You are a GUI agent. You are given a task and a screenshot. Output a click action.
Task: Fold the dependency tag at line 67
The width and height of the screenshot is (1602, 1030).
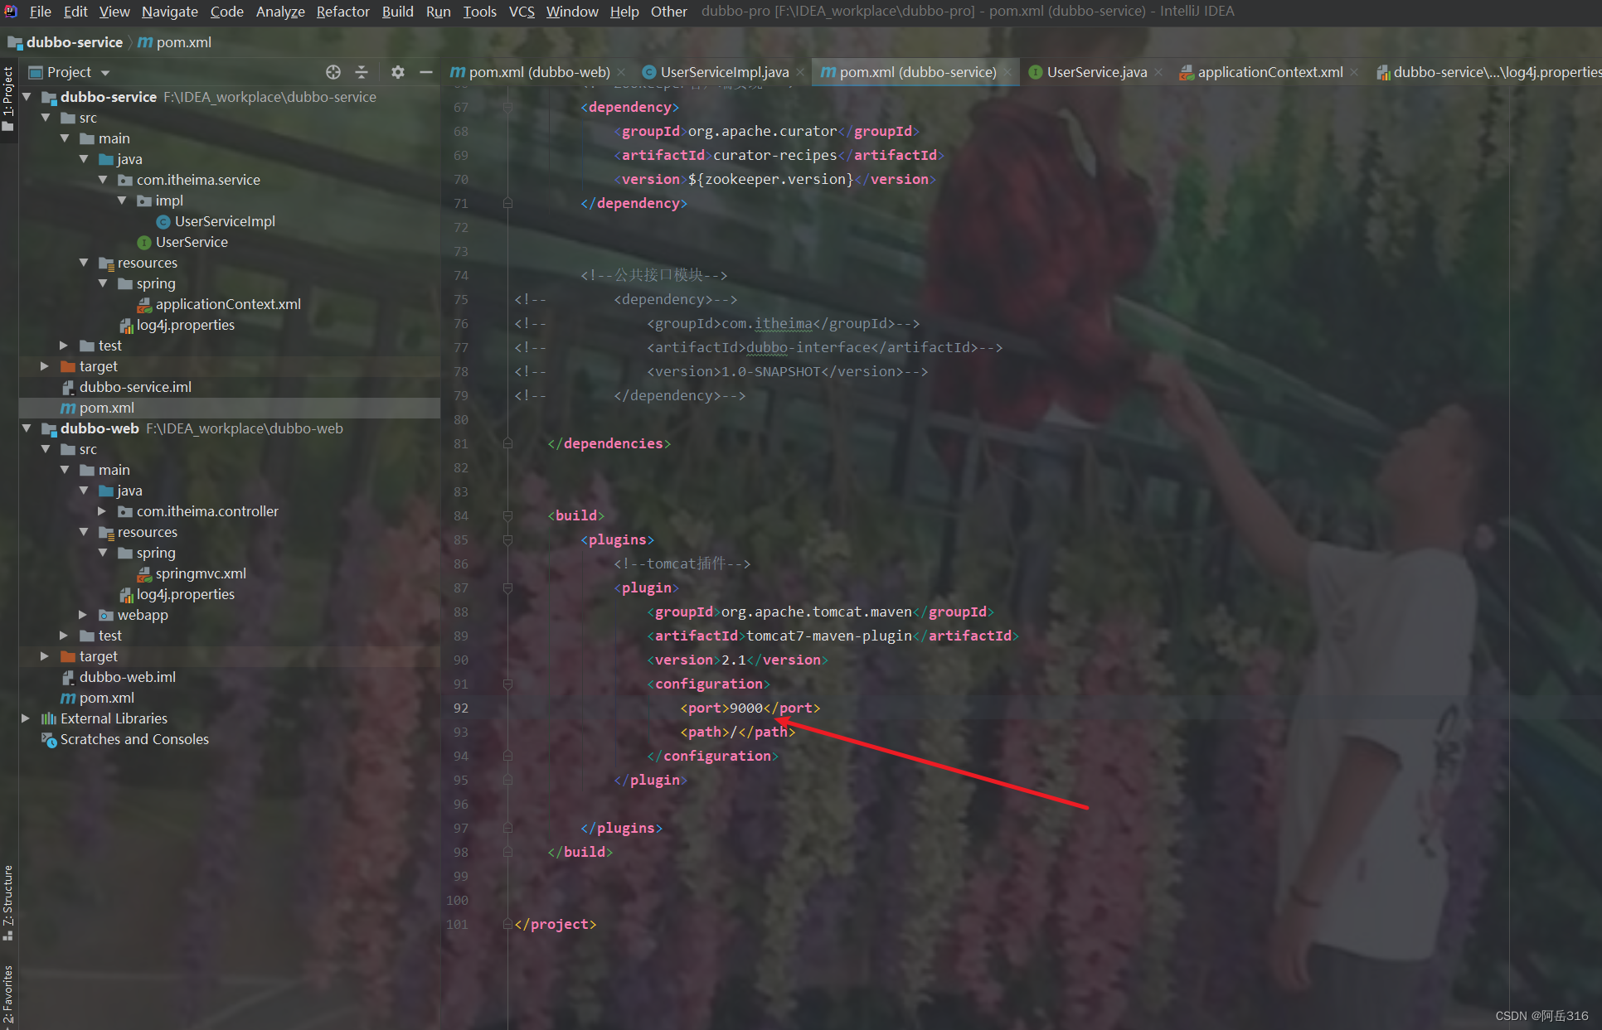[x=507, y=107]
